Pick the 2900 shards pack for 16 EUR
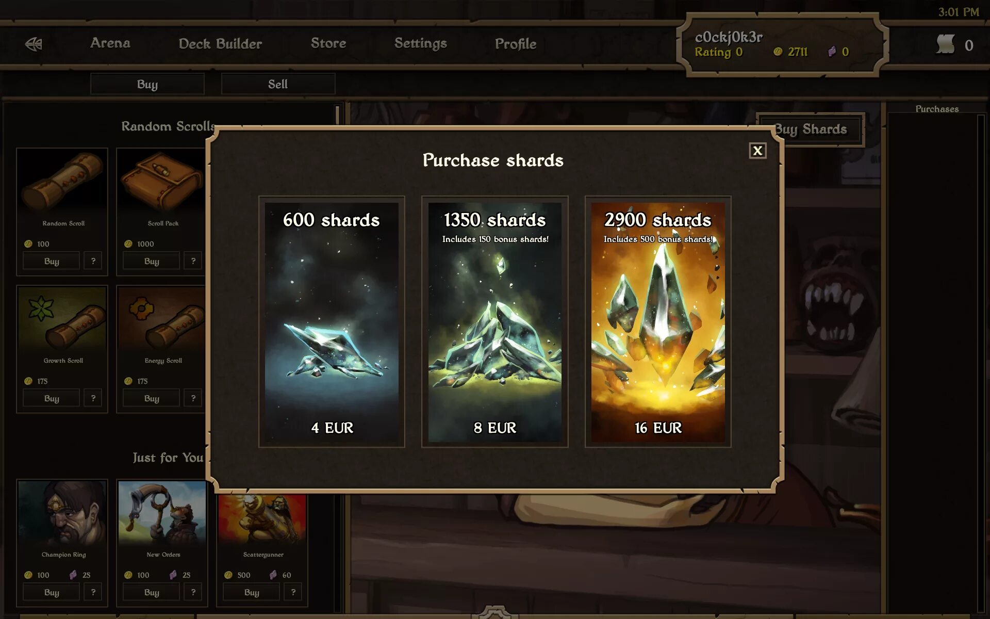Image resolution: width=990 pixels, height=619 pixels. click(658, 322)
